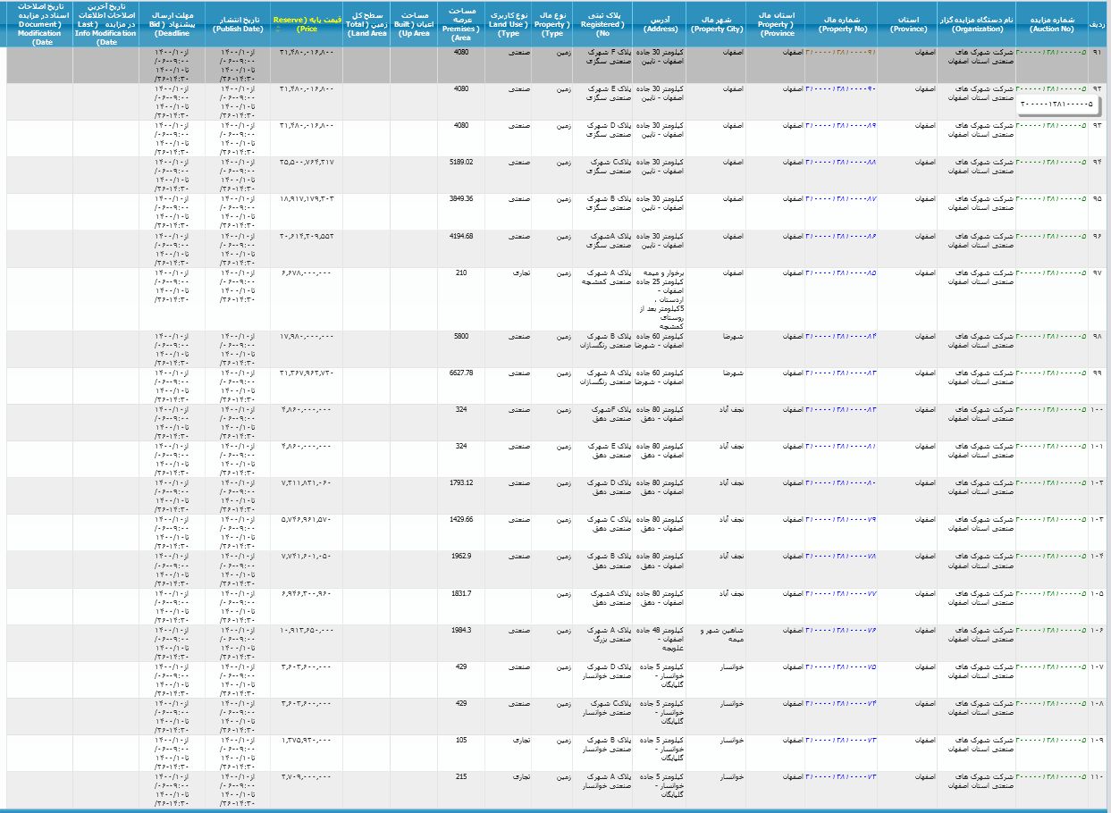Open property link for 5189.02 area plot
Screen dimensions: 1111x813
tap(840, 162)
